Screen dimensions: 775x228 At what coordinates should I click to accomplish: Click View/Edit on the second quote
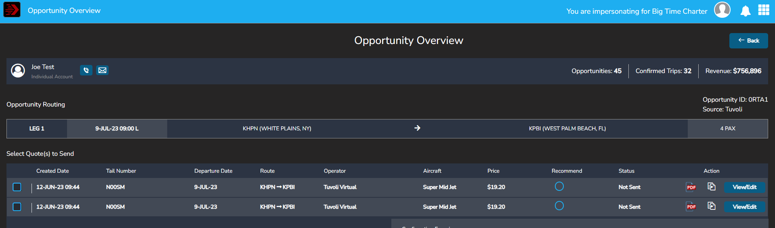click(744, 207)
